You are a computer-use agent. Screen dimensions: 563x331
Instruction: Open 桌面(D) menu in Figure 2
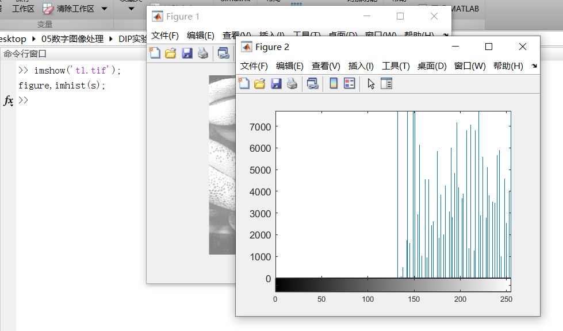[432, 66]
